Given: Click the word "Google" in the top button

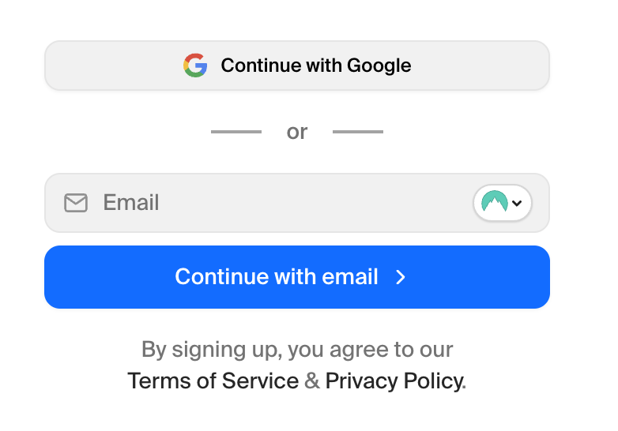Looking at the screenshot, I should 379,66.
